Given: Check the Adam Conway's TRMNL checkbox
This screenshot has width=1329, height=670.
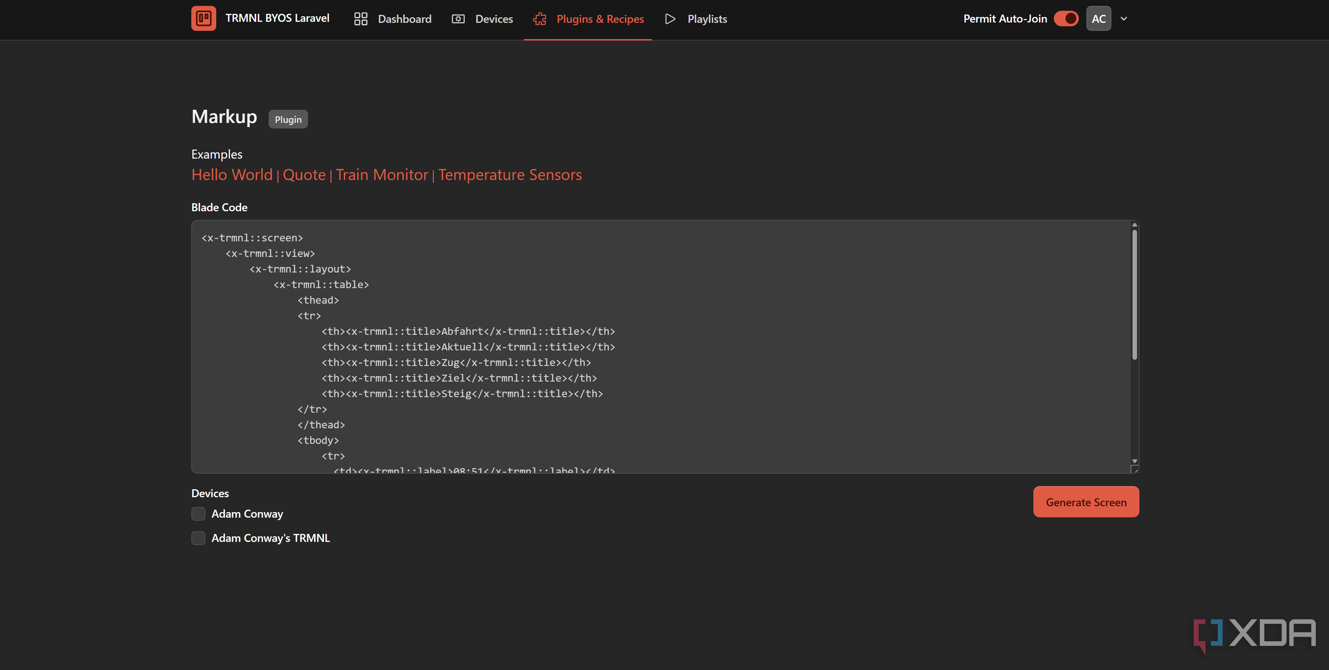Looking at the screenshot, I should tap(198, 538).
